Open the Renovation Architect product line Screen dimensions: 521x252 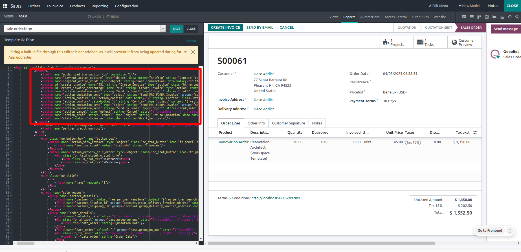pos(234,142)
